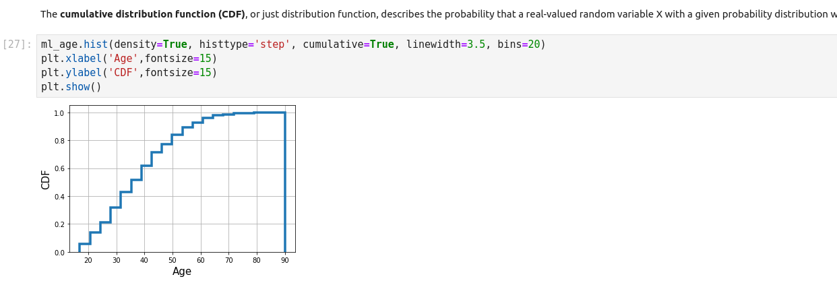Viewport: 837px width, 285px height.
Task: Click the bins=20 argument value
Action: 534,44
